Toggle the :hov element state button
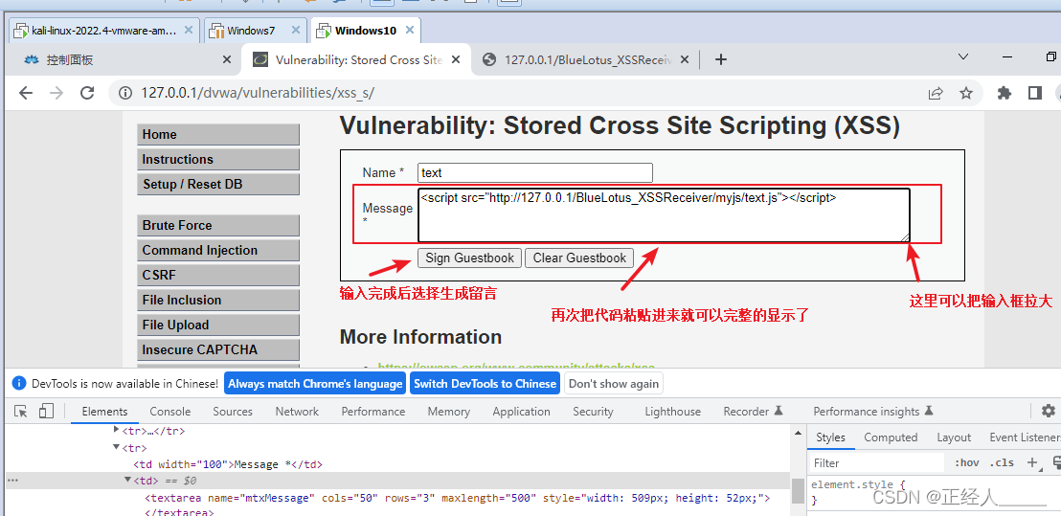Image resolution: width=1061 pixels, height=516 pixels. [x=967, y=462]
